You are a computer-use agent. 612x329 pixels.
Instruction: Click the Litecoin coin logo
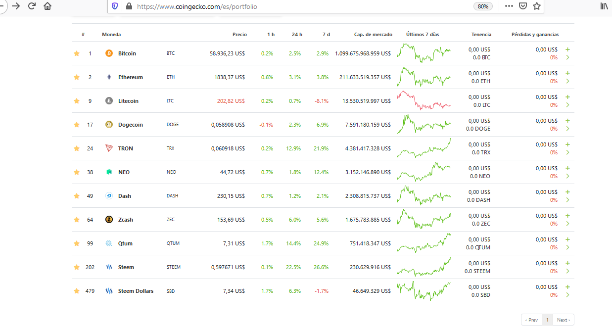click(109, 101)
